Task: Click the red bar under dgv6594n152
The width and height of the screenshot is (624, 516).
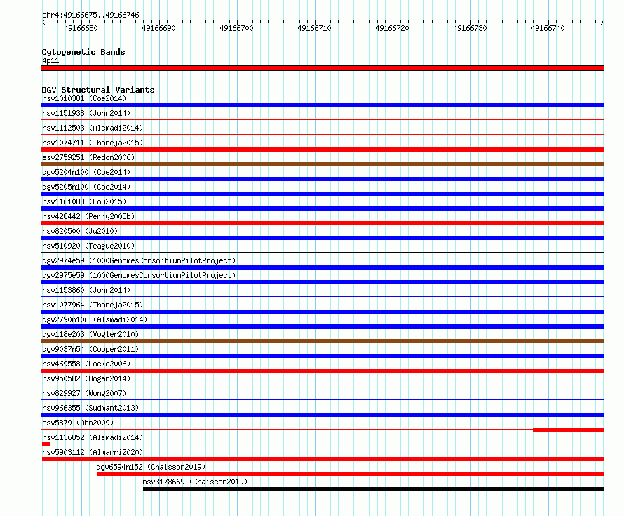Action: click(351, 474)
